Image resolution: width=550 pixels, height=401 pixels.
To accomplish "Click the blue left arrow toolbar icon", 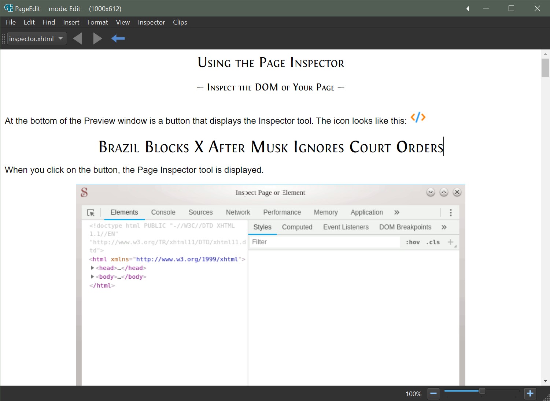I will tap(118, 38).
